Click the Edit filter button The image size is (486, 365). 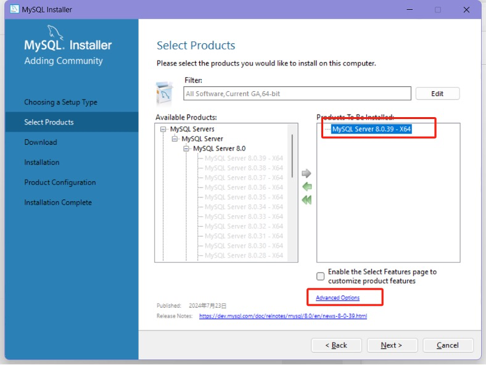[x=437, y=94]
